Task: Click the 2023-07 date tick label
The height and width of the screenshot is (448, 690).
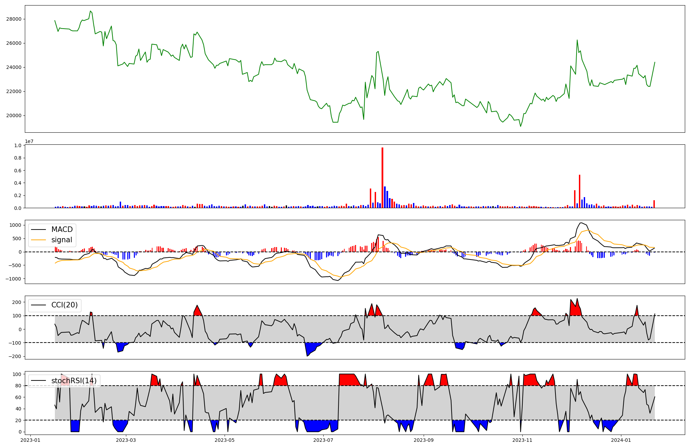Action: [323, 440]
